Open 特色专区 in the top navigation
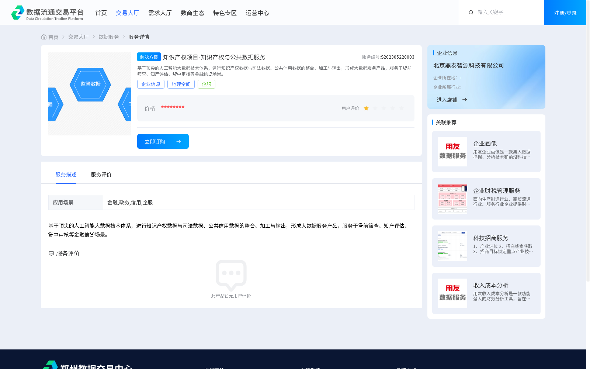Image resolution: width=590 pixels, height=369 pixels. tap(225, 13)
